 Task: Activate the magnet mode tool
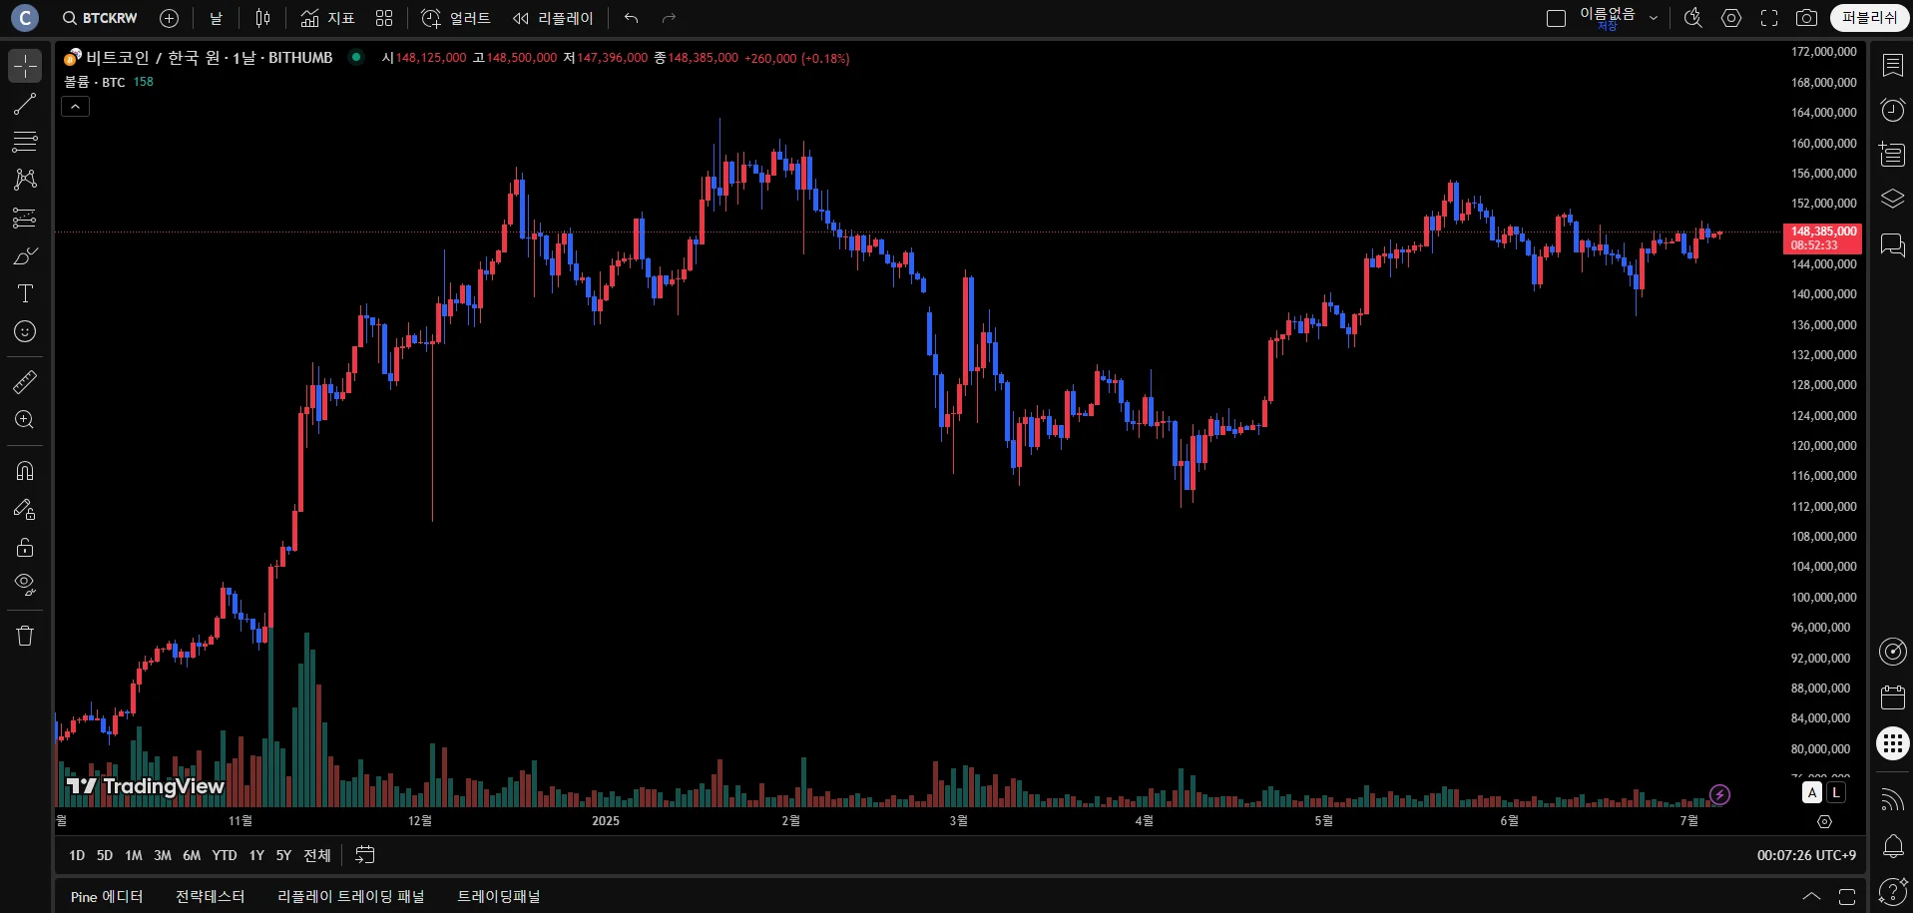(25, 470)
